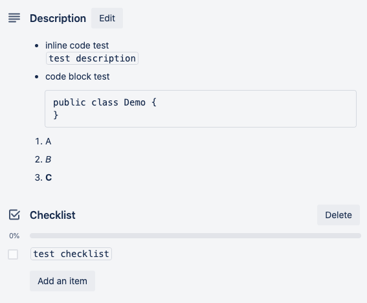
Task: Click the Checklist heading title
Action: [x=52, y=215]
